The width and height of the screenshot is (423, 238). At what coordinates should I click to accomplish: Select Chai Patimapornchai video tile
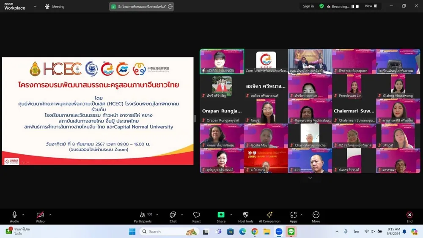(x=310, y=136)
